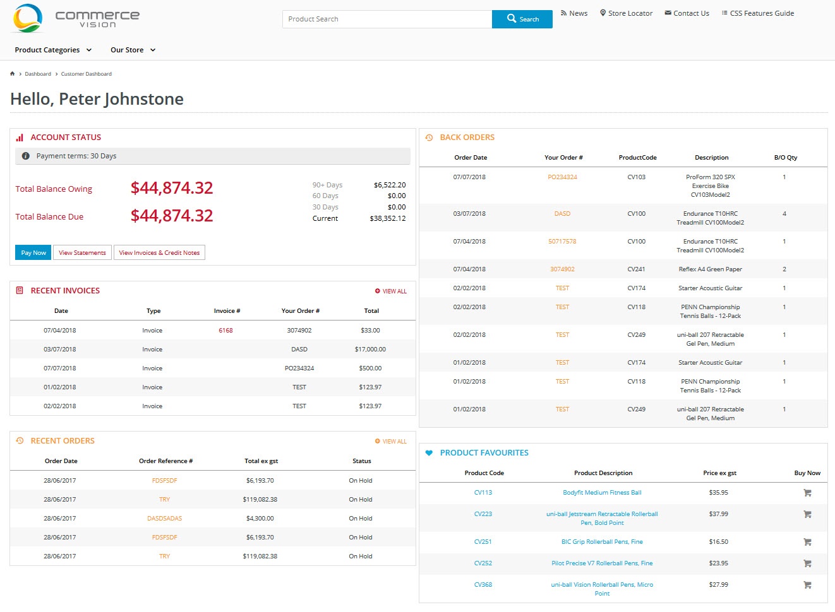The height and width of the screenshot is (612, 835).
Task: Click the Pay Now button
Action: (x=32, y=252)
